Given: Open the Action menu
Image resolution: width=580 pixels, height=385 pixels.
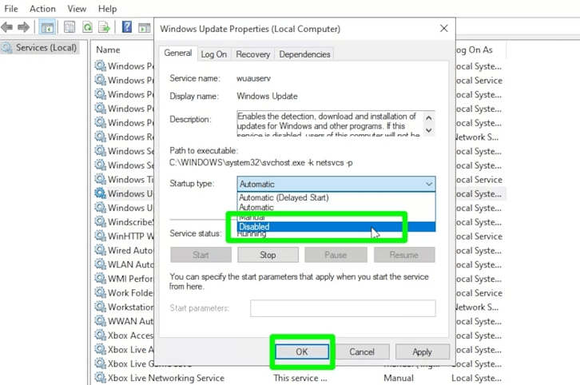Looking at the screenshot, I should pos(42,9).
